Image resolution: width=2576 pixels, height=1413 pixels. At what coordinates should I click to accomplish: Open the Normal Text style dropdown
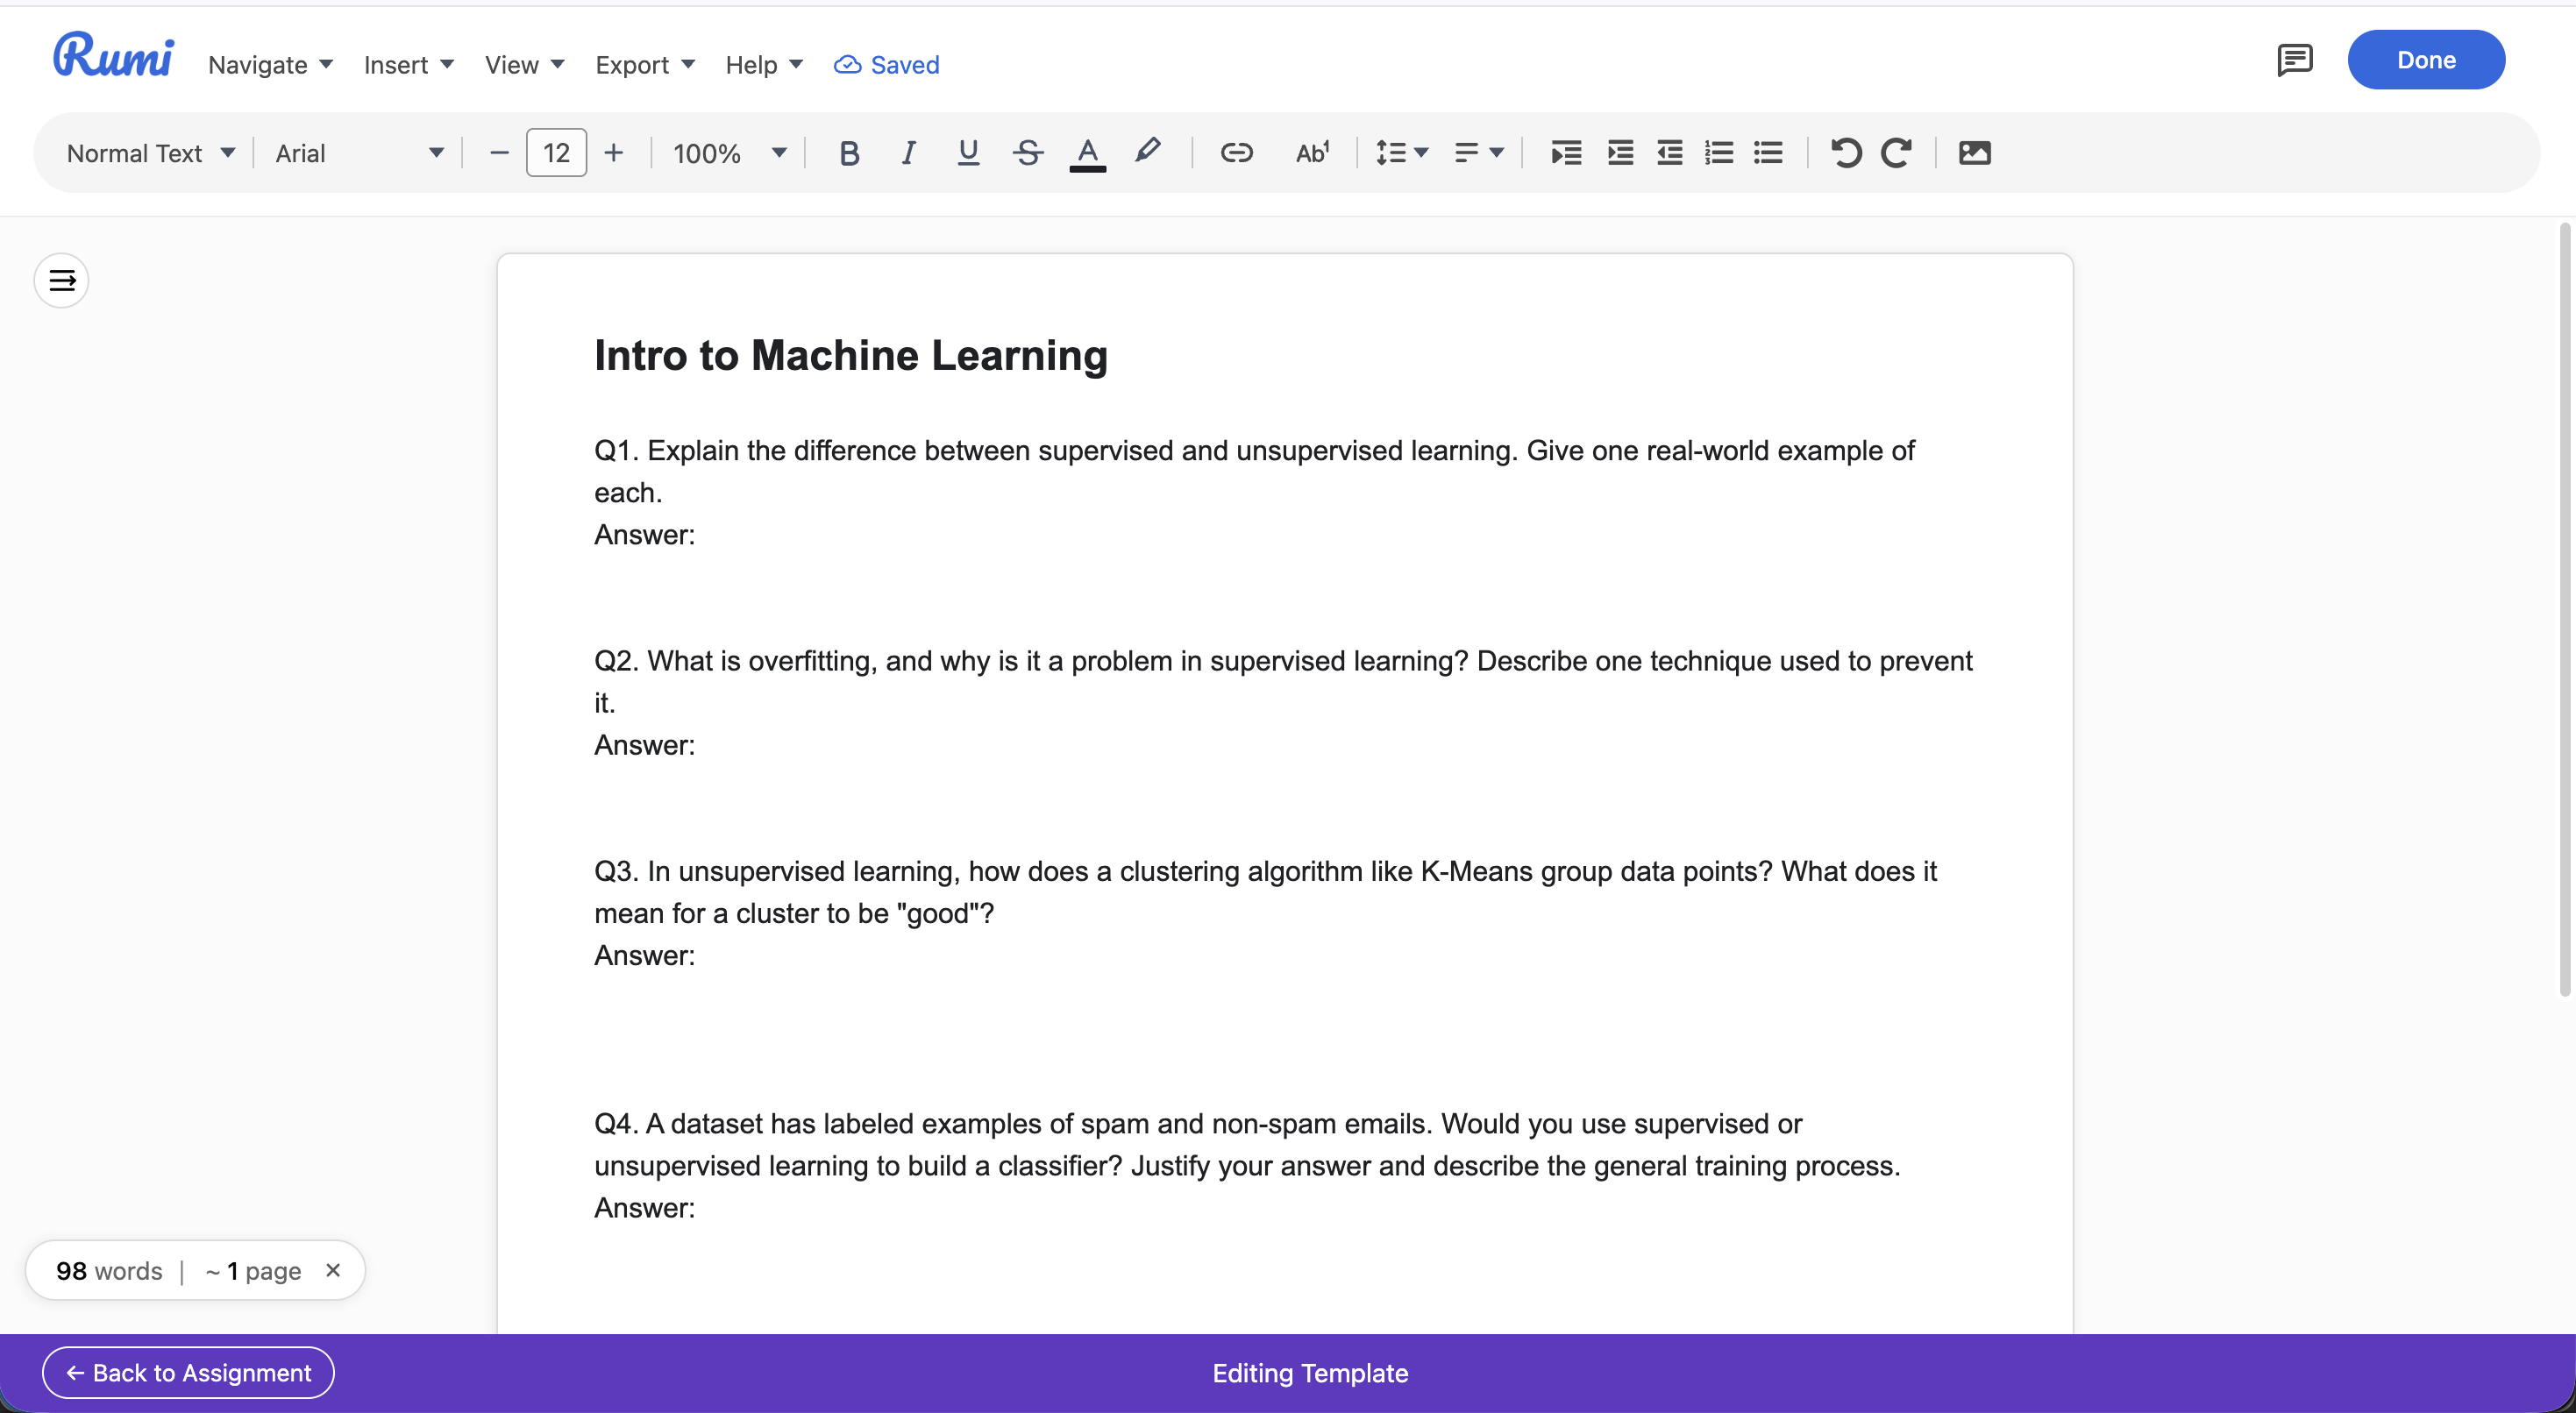(x=150, y=153)
